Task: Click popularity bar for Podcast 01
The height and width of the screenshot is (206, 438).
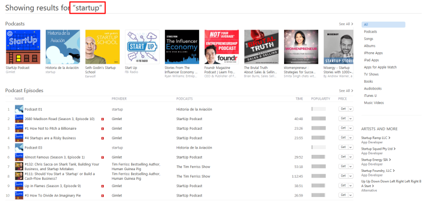Action: [318, 109]
